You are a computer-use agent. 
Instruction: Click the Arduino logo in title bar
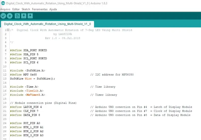3,3
